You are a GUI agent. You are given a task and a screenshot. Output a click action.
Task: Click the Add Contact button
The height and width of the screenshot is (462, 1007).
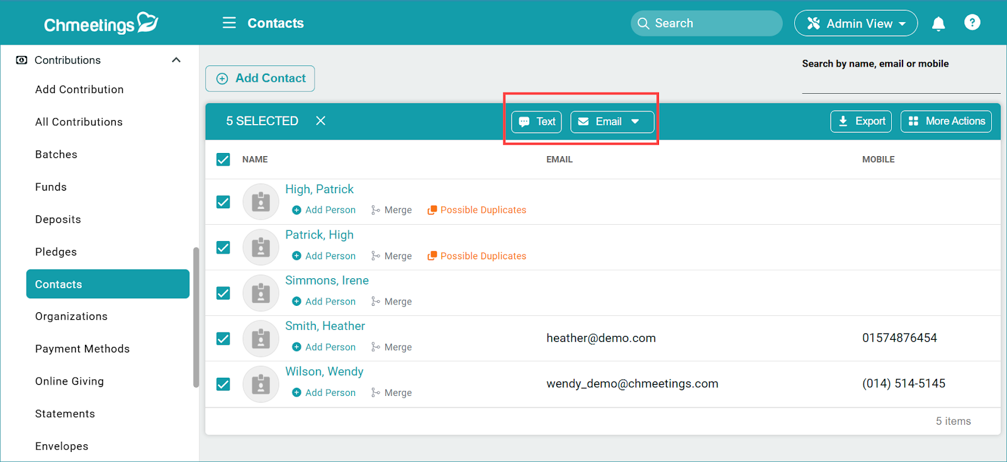point(260,79)
